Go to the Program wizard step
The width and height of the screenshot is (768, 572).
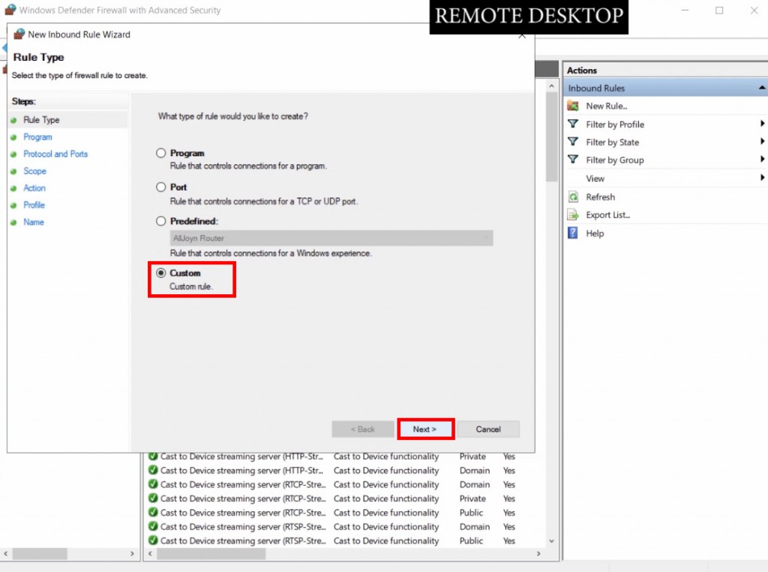pos(37,137)
